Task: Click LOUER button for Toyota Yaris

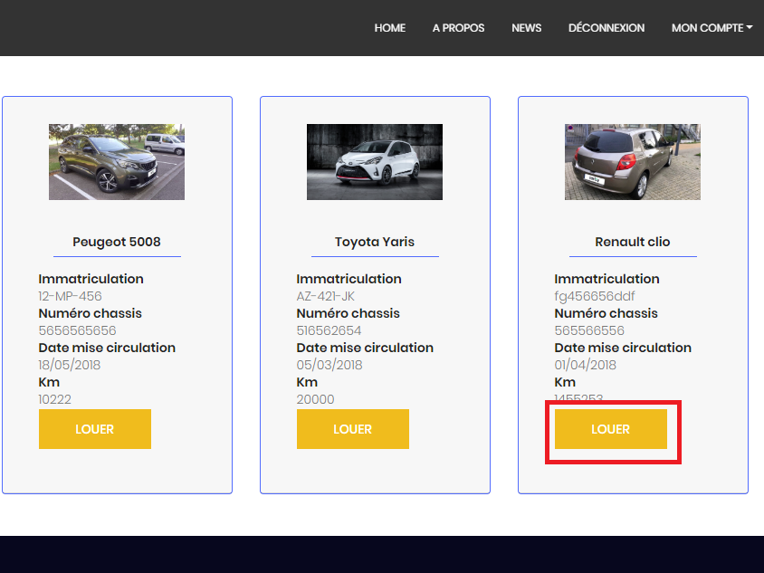Action: (353, 429)
